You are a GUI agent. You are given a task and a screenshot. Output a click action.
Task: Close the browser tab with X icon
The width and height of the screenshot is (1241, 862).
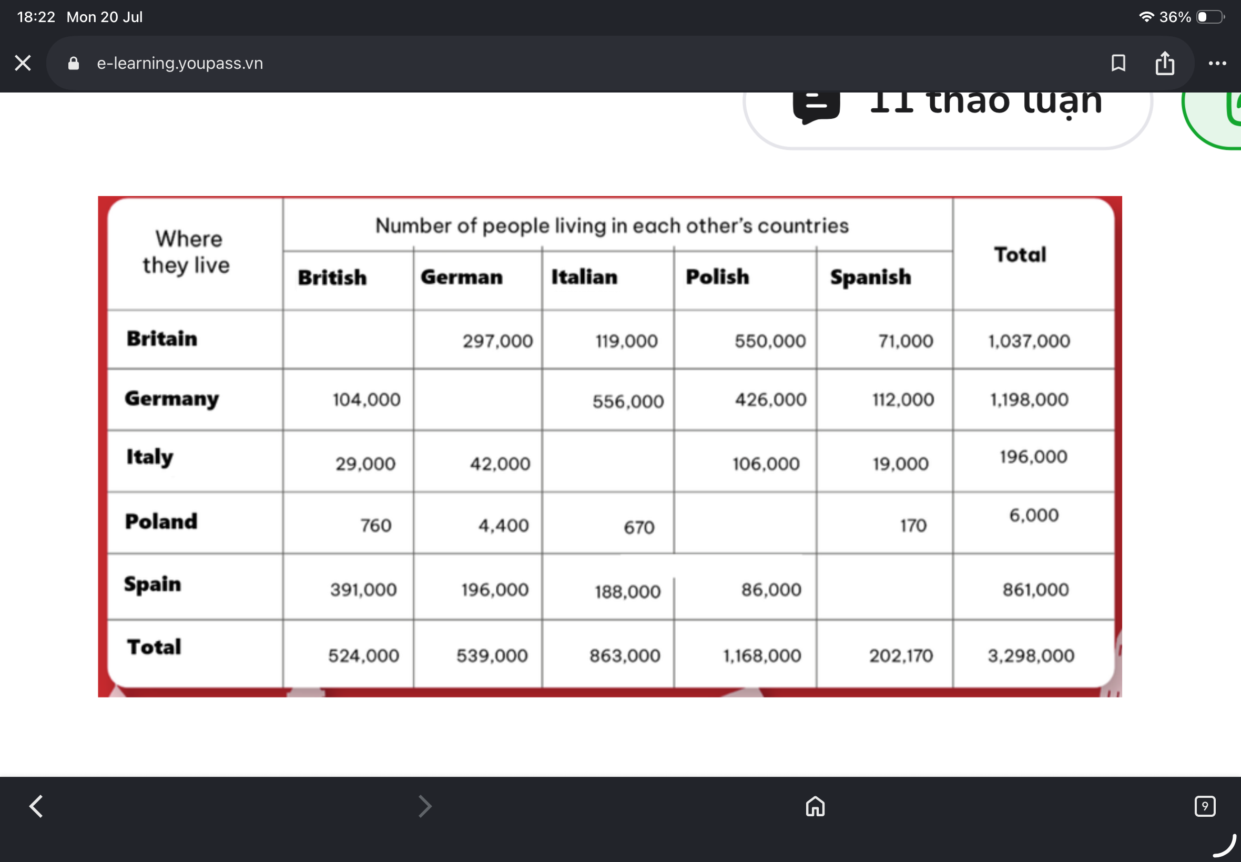(23, 63)
